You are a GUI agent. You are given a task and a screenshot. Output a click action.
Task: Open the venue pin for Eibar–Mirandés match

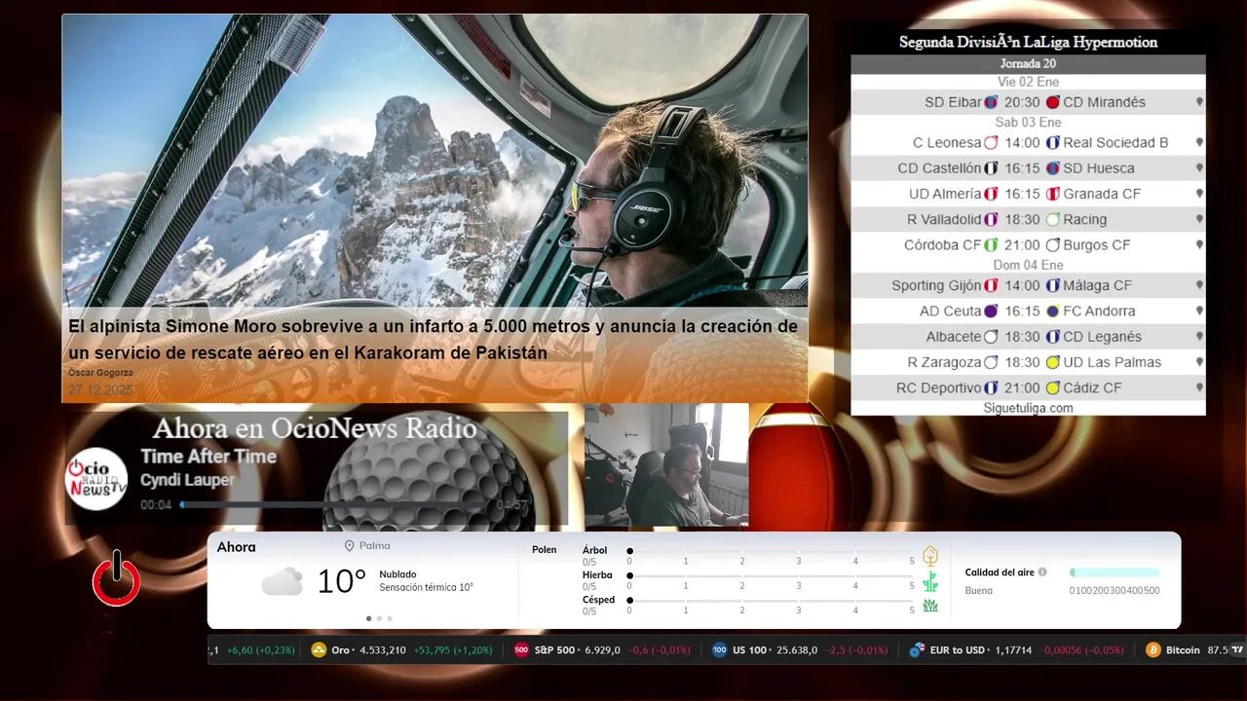1199,101
